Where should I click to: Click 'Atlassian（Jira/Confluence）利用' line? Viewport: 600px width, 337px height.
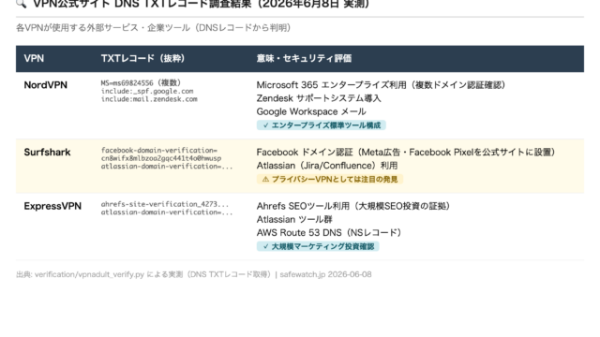pos(327,166)
